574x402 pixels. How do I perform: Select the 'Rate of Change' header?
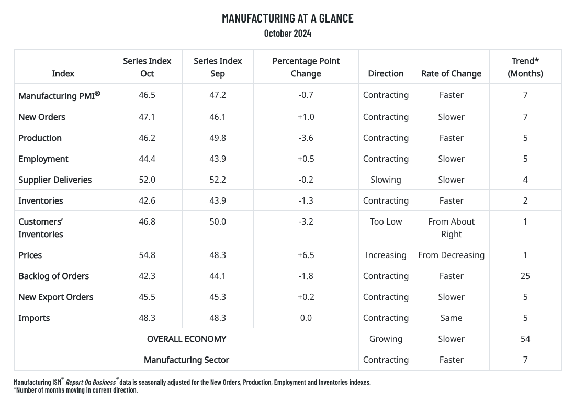(451, 73)
